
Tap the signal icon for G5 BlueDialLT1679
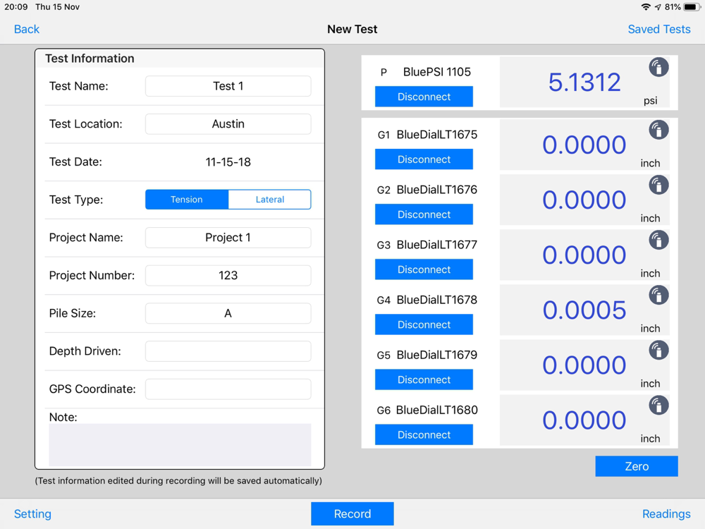(x=658, y=351)
